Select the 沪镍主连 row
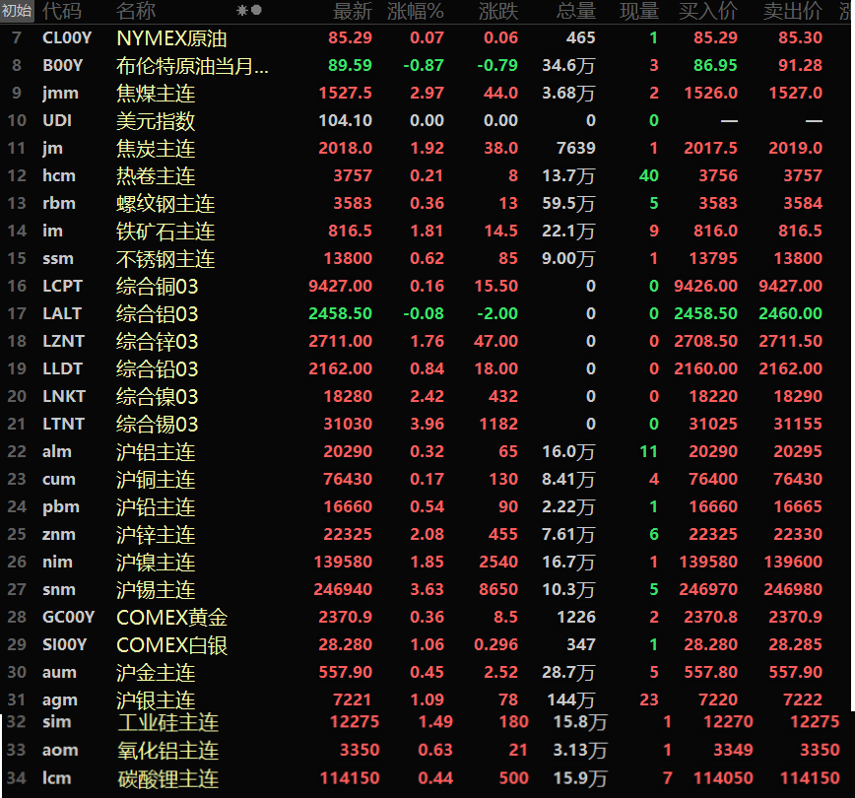Image resolution: width=855 pixels, height=798 pixels. (427, 562)
